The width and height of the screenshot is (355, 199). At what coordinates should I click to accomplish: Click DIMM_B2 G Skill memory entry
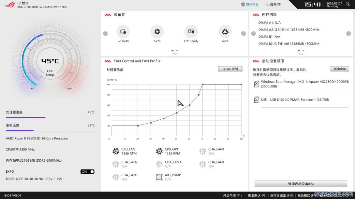pyautogui.click(x=289, y=44)
